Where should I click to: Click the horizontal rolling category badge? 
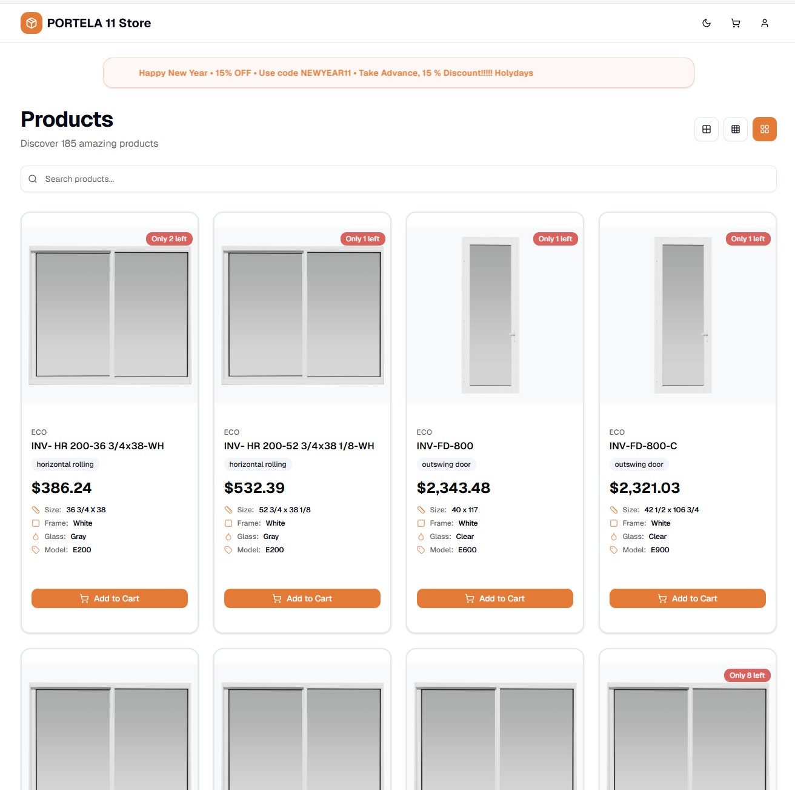(x=64, y=464)
